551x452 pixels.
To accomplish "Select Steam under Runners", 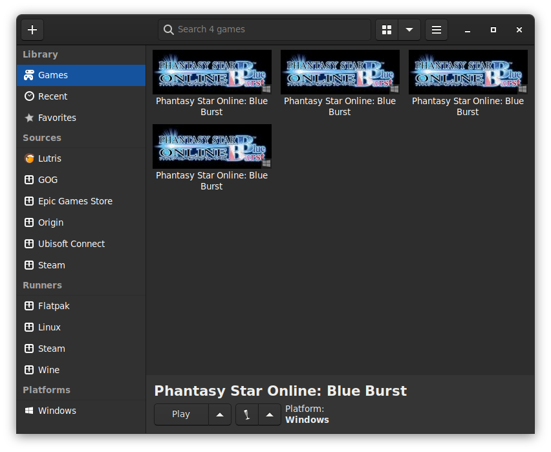I will (81, 349).
